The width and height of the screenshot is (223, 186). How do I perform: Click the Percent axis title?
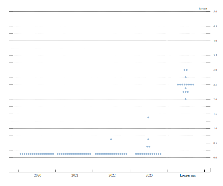pyautogui.click(x=203, y=9)
